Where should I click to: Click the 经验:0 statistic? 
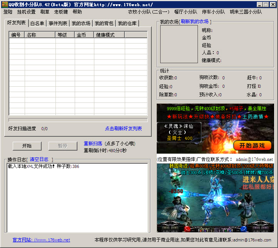166,86
